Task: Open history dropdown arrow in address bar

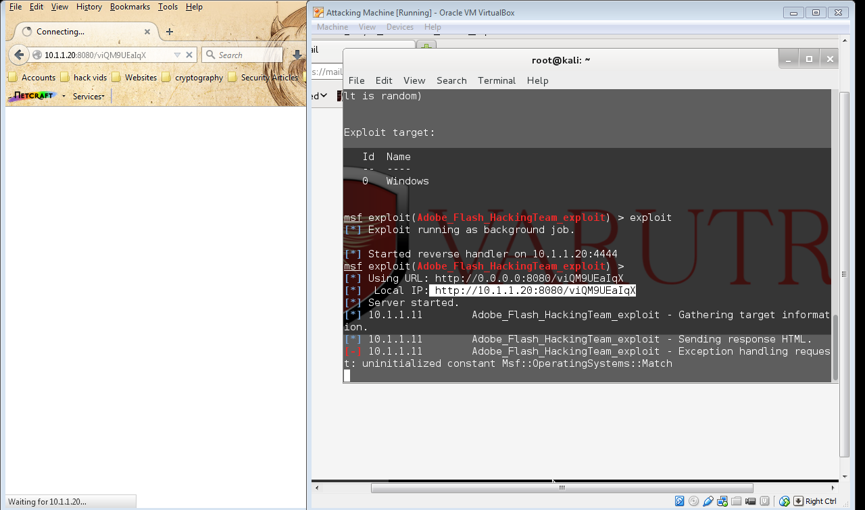Action: click(x=177, y=55)
